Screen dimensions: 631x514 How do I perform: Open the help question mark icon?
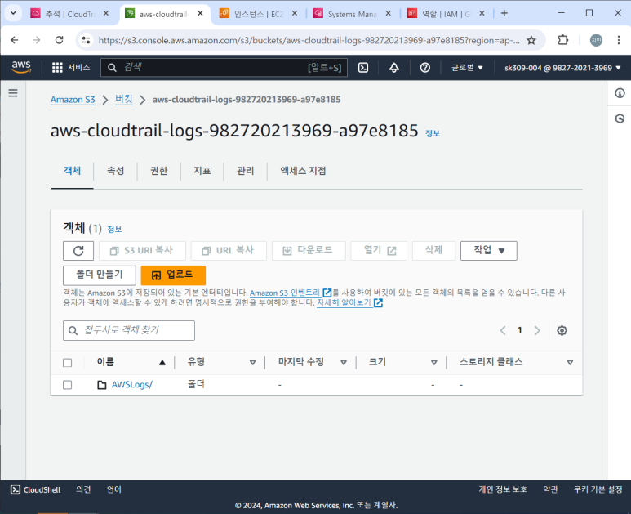click(x=425, y=68)
